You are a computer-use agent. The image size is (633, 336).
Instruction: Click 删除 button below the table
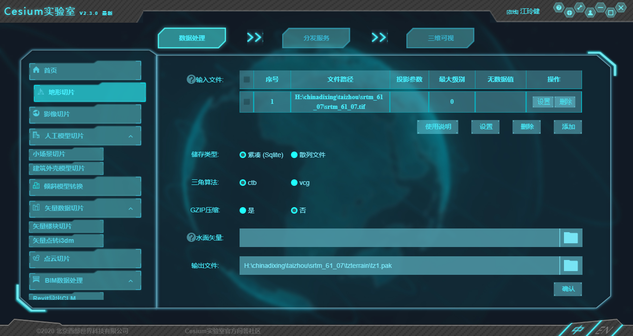(527, 127)
